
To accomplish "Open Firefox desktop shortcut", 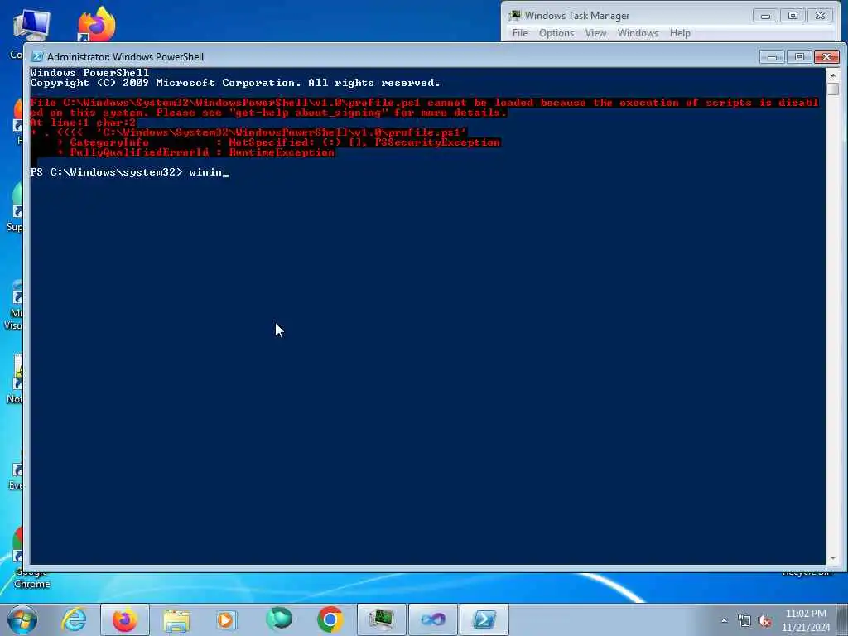I will click(x=96, y=25).
